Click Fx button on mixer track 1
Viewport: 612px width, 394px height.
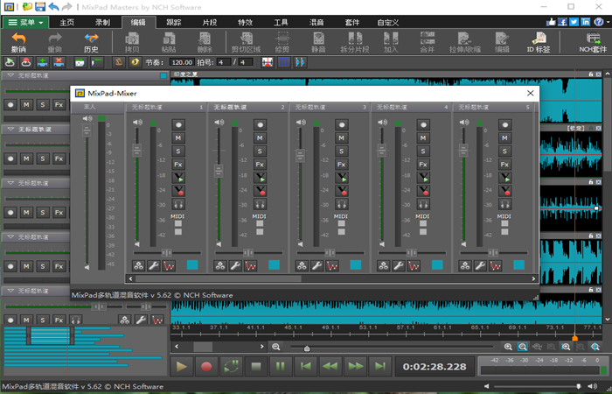[x=178, y=165]
